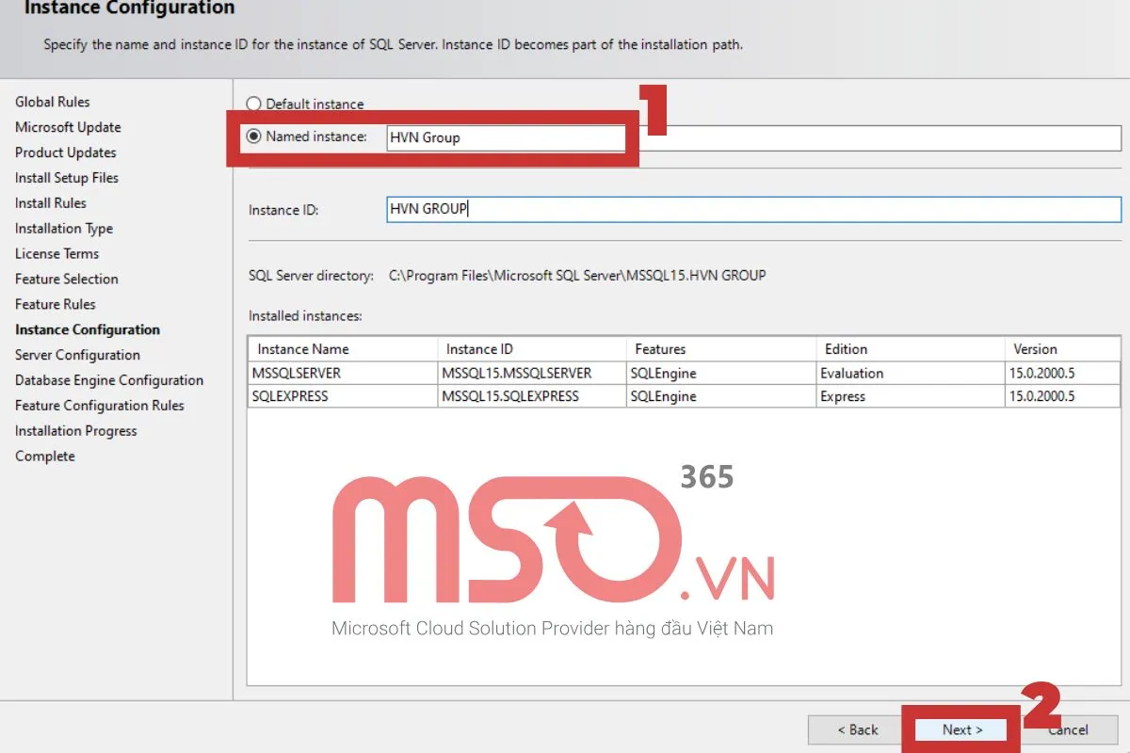Image resolution: width=1130 pixels, height=753 pixels.
Task: Select the Installation Type step
Action: [x=63, y=228]
